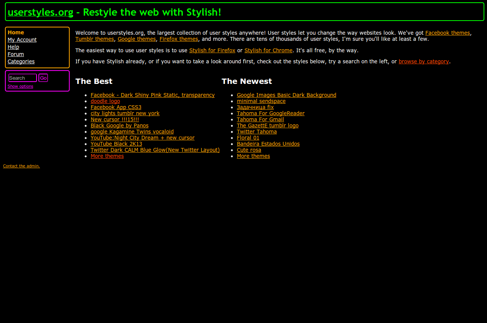The height and width of the screenshot is (323, 487).
Task: Open Firefox themes link
Action: 179,39
